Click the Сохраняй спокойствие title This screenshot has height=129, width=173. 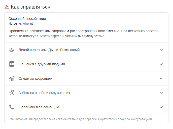[27, 19]
